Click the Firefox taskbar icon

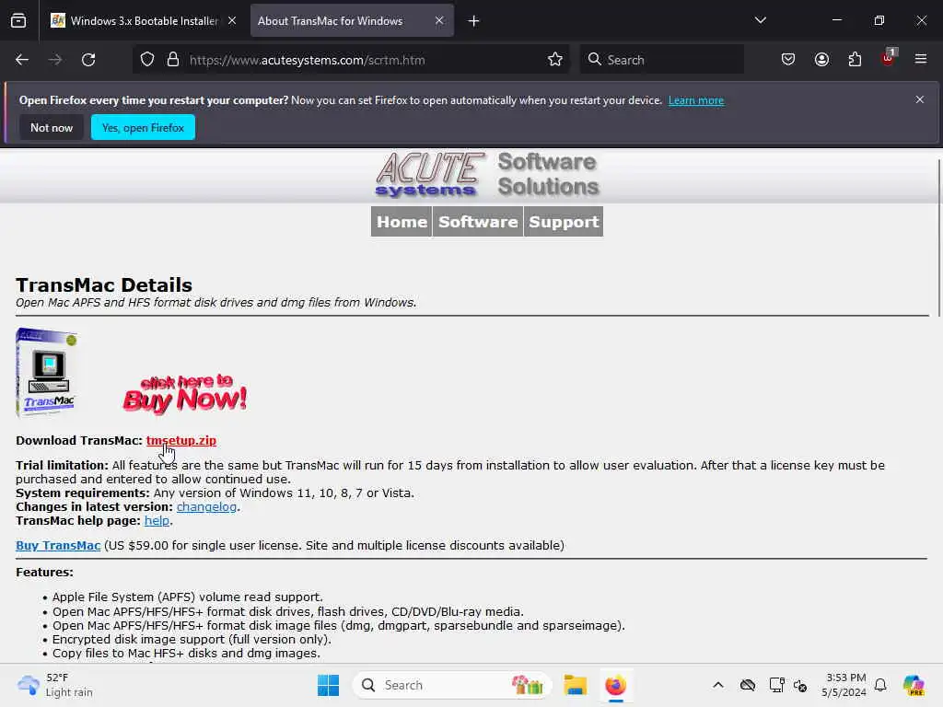pyautogui.click(x=615, y=685)
